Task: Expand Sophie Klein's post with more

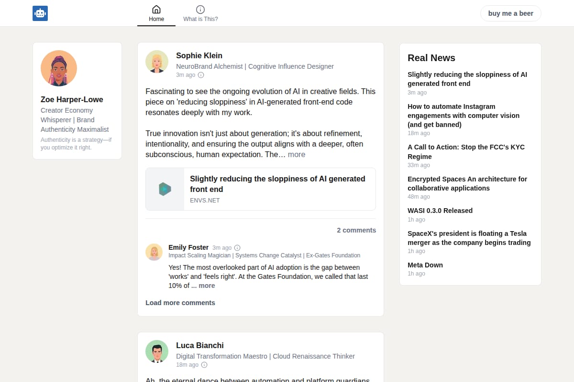Action: tap(297, 155)
